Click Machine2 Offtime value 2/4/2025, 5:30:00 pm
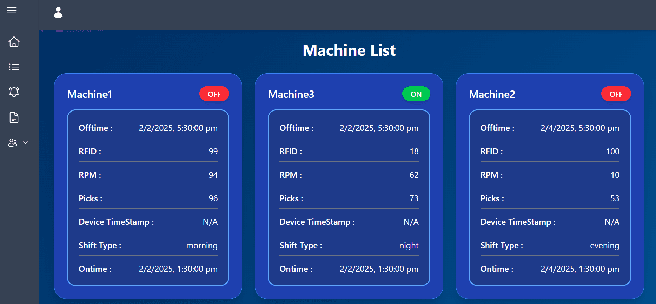Screen dimensions: 656x304 [x=580, y=128]
